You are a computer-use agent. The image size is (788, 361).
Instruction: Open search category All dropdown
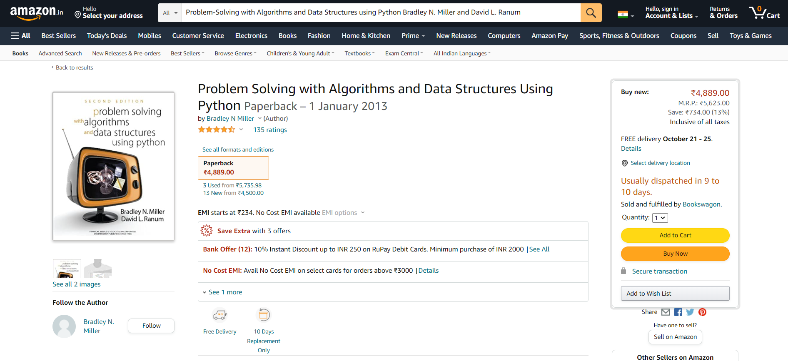170,13
